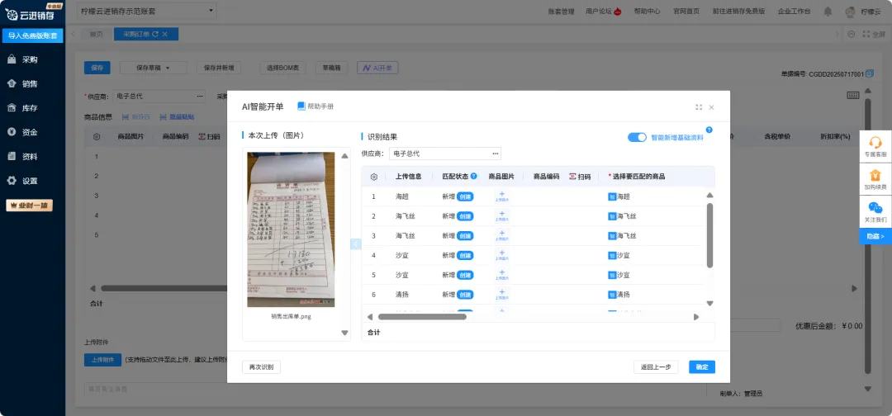Click the notification bell icon
This screenshot has height=416, width=892.
[x=828, y=12]
